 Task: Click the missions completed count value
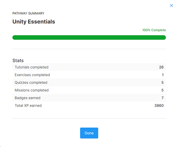pyautogui.click(x=162, y=90)
